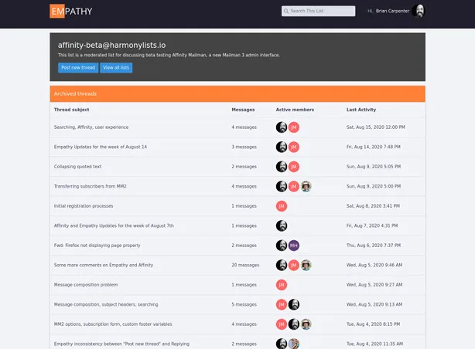Click the bearded avatar in the Empathy inconsistency row
This screenshot has width=475, height=349.
(282, 344)
